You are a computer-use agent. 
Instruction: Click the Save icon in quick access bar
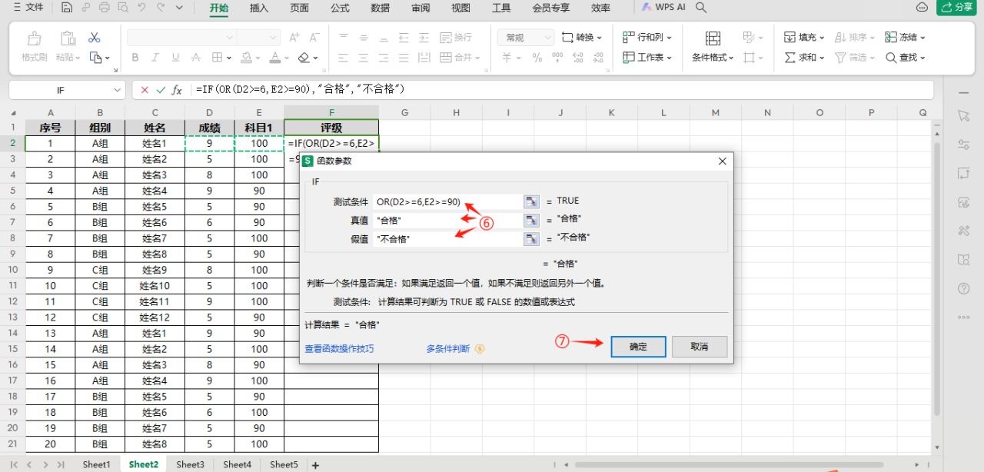pyautogui.click(x=68, y=8)
